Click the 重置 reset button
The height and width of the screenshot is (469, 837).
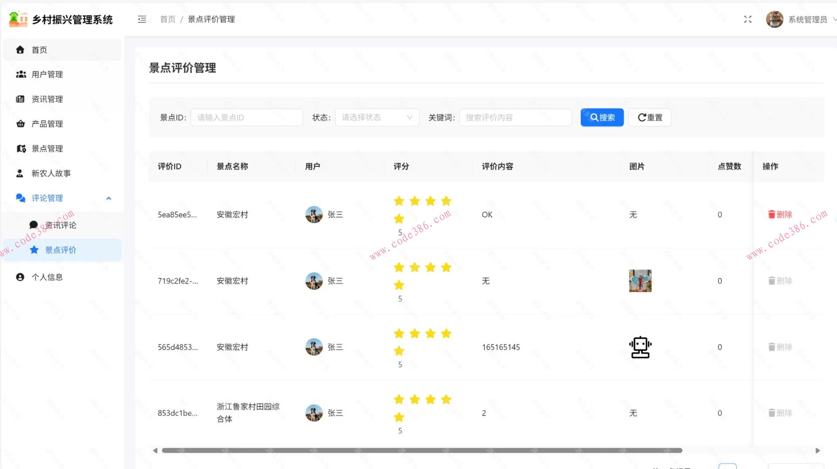click(649, 117)
